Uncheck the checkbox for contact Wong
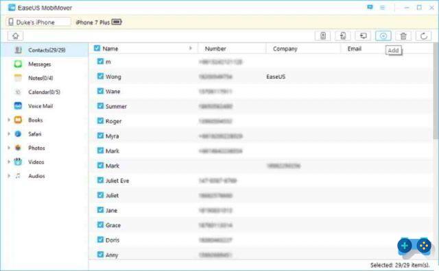Viewport: 439px width, 271px height. 100,76
